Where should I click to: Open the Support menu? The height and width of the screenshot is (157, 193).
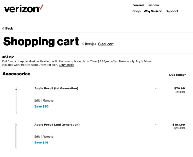point(172,11)
